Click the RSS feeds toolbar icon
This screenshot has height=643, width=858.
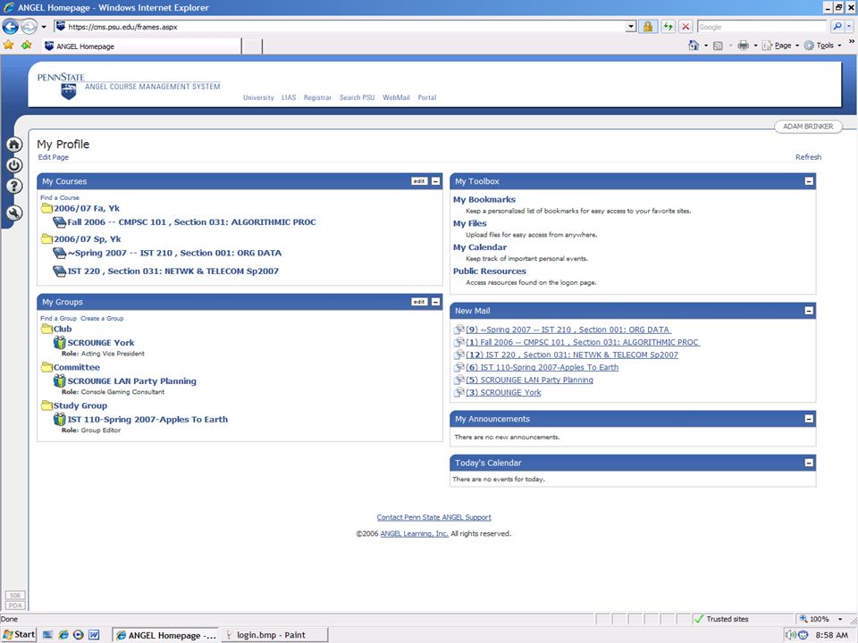[718, 46]
